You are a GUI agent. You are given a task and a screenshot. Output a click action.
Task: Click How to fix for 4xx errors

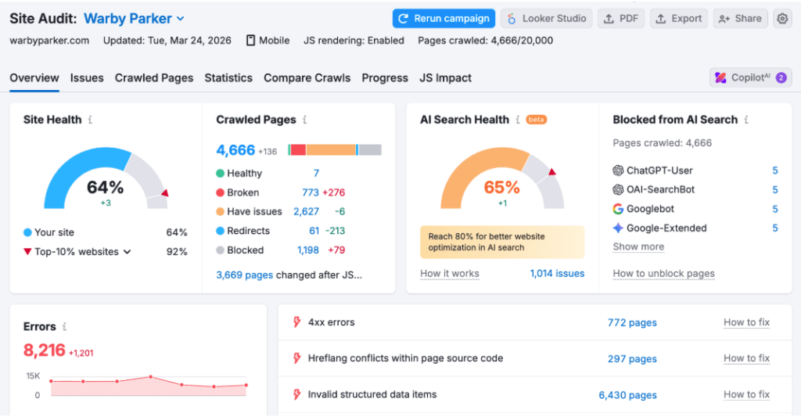click(x=746, y=322)
